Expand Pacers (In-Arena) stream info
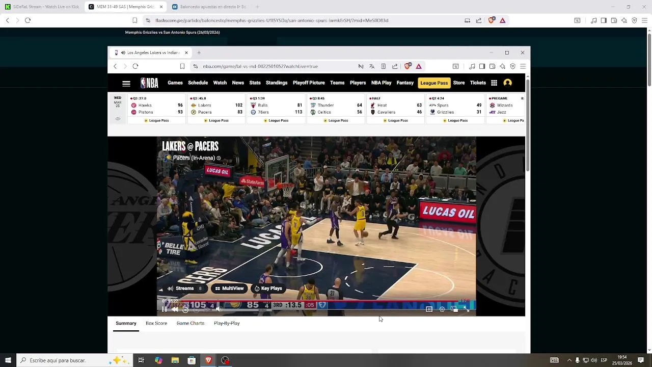 219,158
